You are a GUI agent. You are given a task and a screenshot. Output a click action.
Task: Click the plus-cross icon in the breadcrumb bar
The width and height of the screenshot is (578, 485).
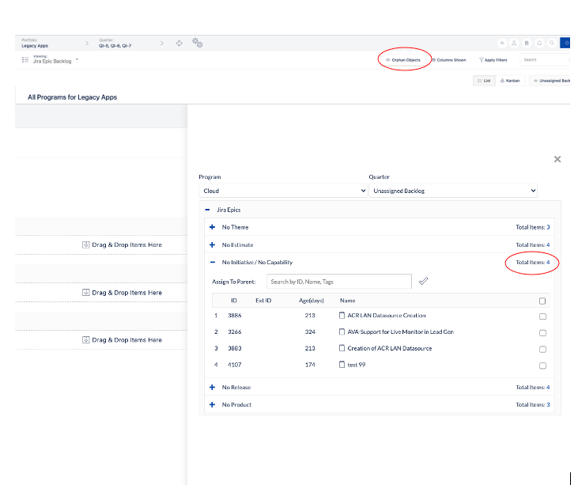(179, 44)
